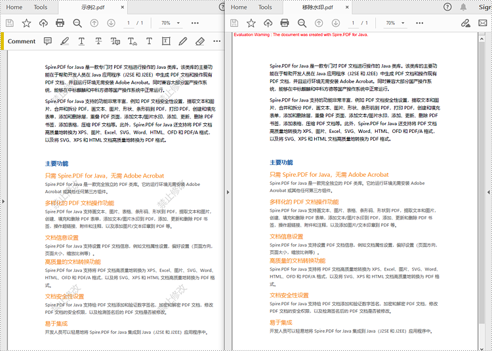The width and height of the screenshot is (492, 351).
Task: Select the add text comment tool
Action: [x=149, y=41]
